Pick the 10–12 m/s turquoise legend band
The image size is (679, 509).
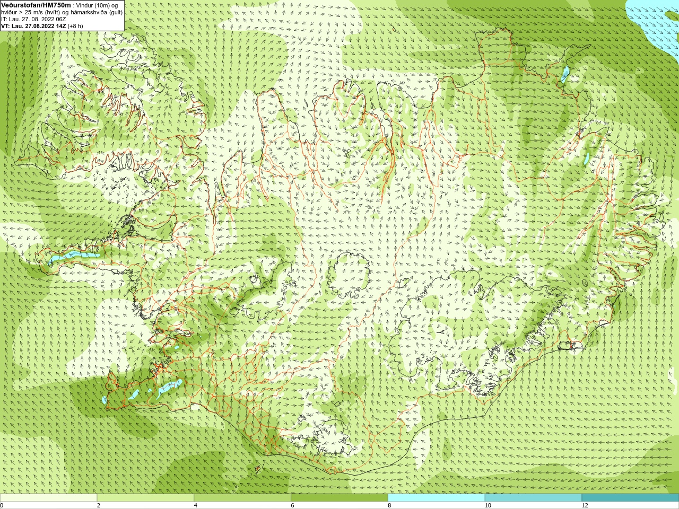pyautogui.click(x=533, y=498)
